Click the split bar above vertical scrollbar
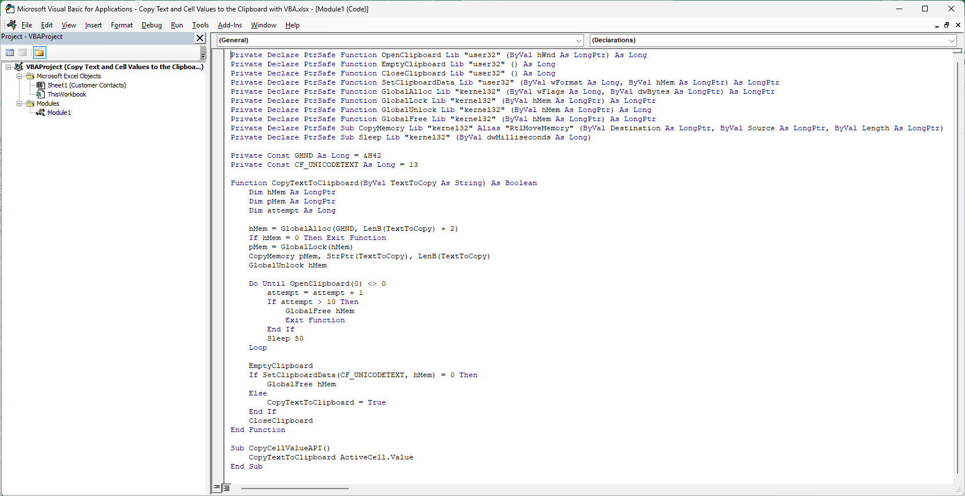Image resolution: width=965 pixels, height=496 pixels. pos(957,51)
